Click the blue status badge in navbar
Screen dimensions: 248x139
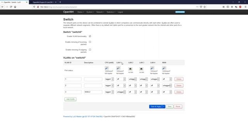180,12
